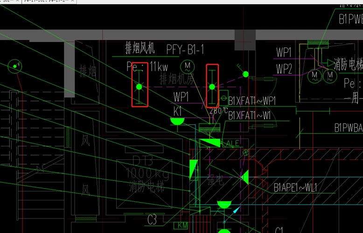This screenshot has height=233, width=363.
Task: Click the DT3 elevator label
Action: pyautogui.click(x=143, y=161)
